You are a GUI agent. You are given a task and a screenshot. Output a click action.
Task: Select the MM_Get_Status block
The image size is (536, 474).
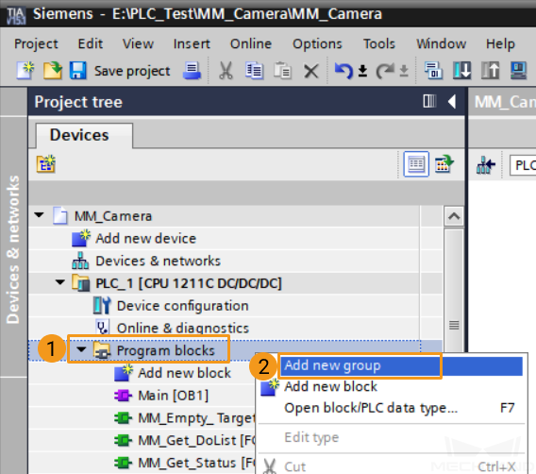(x=196, y=463)
